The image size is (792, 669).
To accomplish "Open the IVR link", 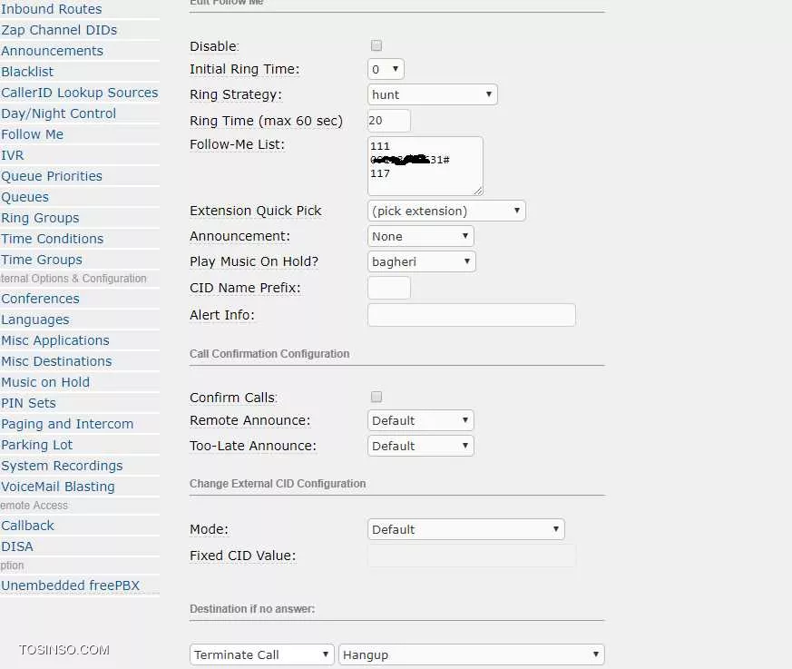I will [13, 155].
